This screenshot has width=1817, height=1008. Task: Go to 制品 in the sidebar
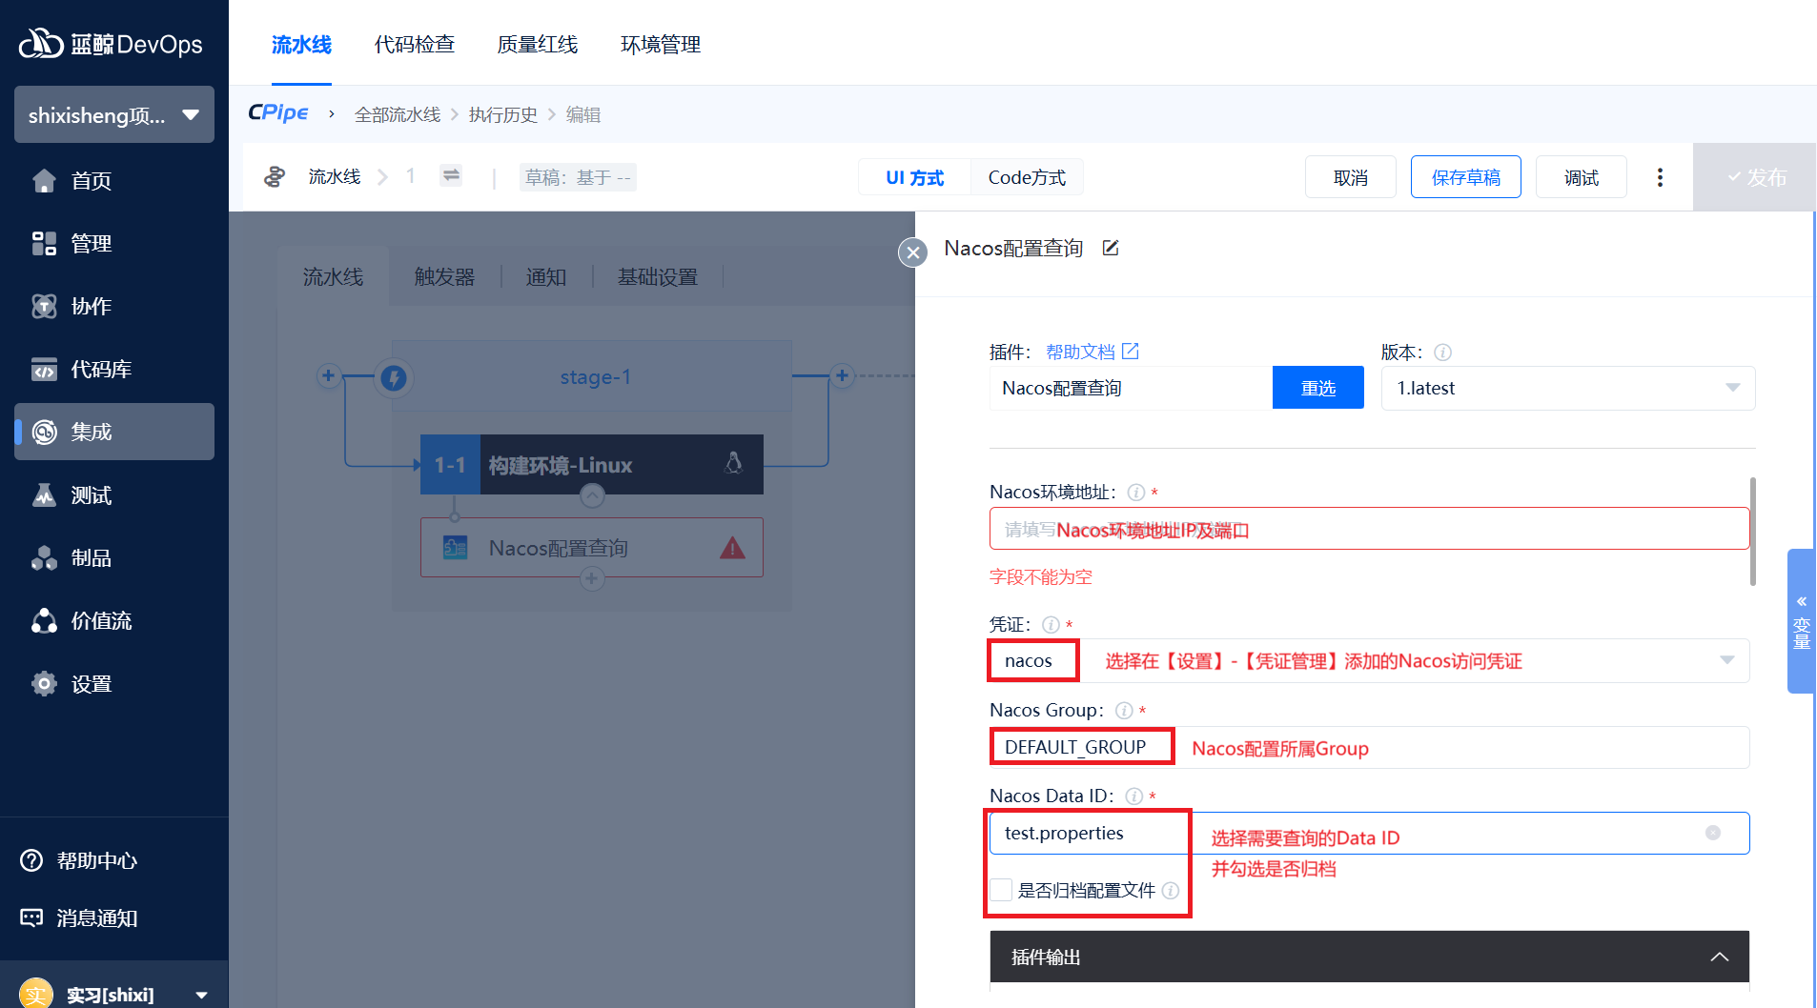click(x=91, y=558)
